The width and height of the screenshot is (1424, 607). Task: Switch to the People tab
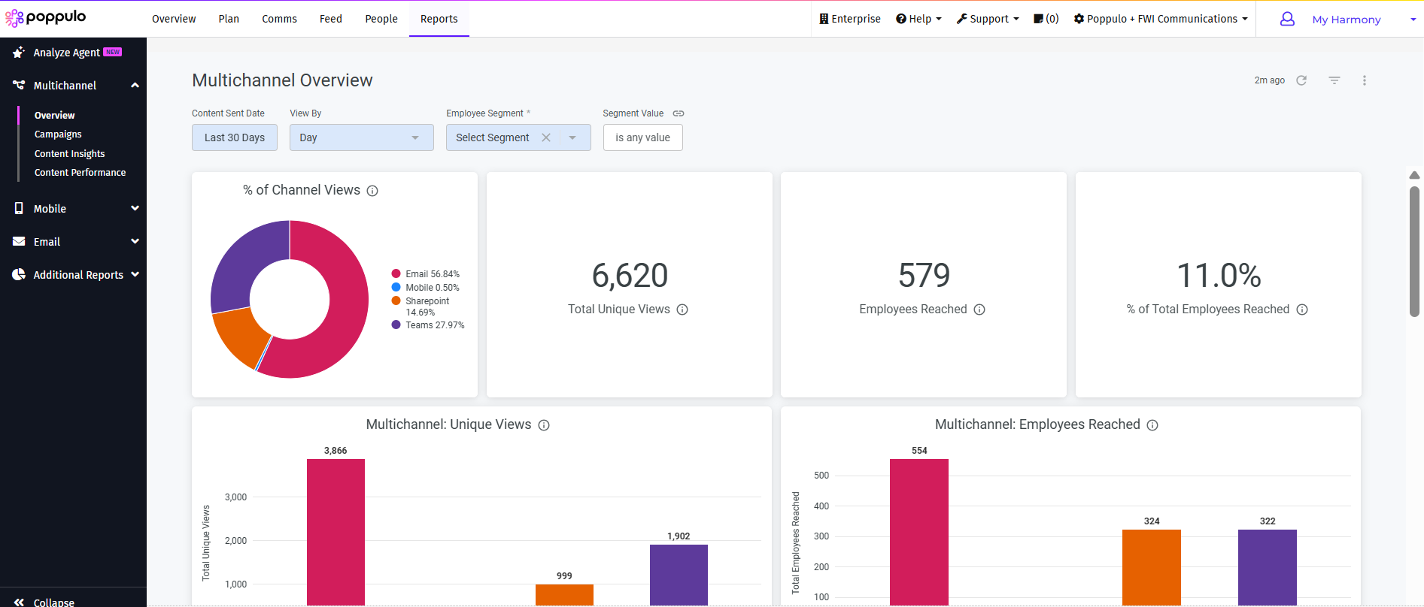(x=381, y=19)
